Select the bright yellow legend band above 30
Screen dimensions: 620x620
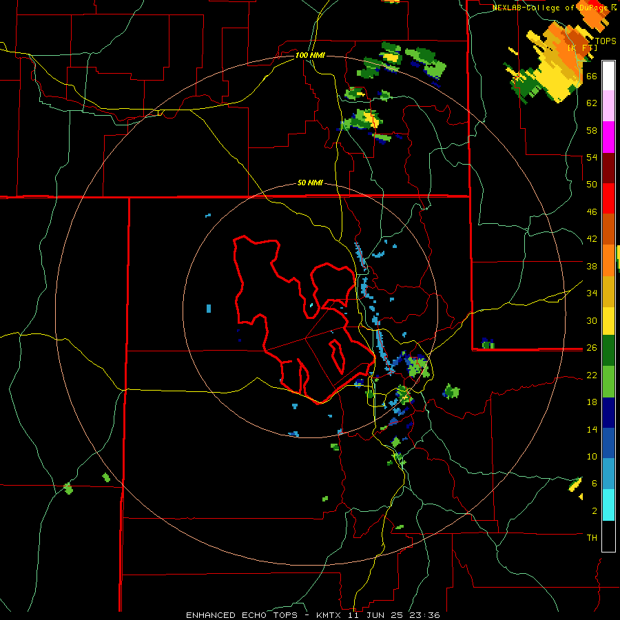coord(608,321)
